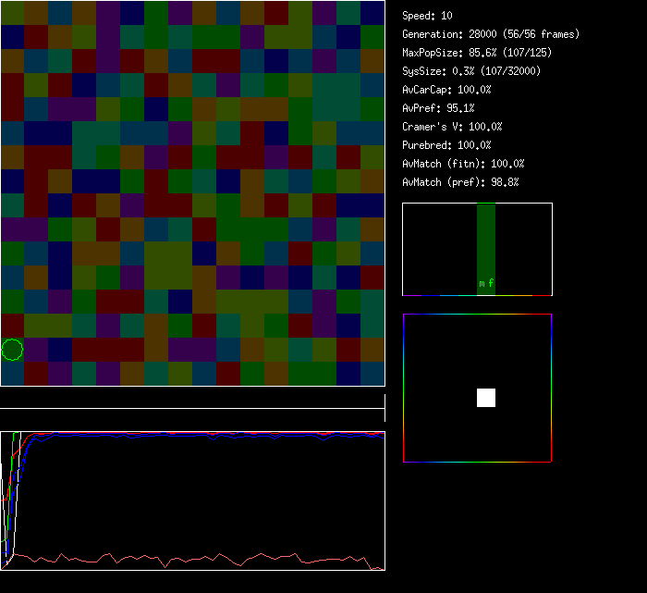Image resolution: width=647 pixels, height=593 pixels.
Task: Pick the bottom-right cell of the colored grid
Action: coord(372,374)
